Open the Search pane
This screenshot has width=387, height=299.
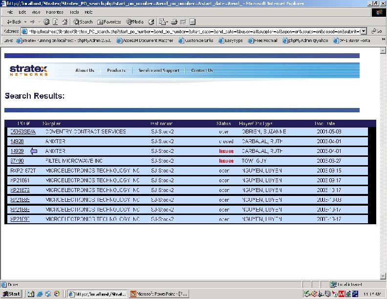[x=83, y=22]
